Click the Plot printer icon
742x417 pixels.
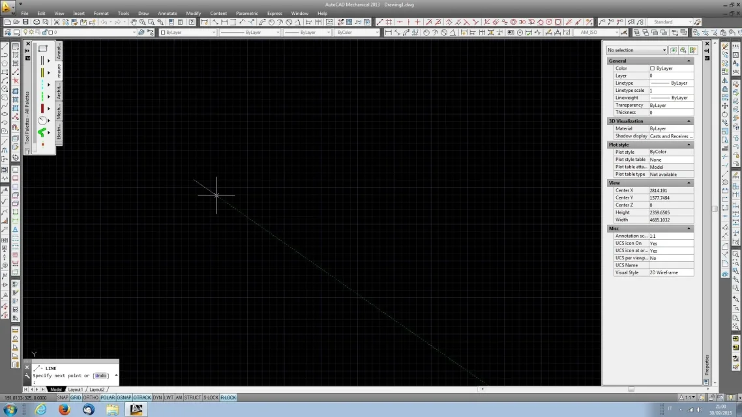click(37, 22)
